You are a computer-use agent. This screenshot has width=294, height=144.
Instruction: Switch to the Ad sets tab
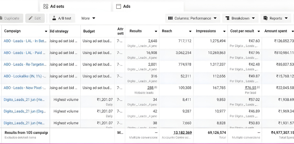tap(57, 6)
